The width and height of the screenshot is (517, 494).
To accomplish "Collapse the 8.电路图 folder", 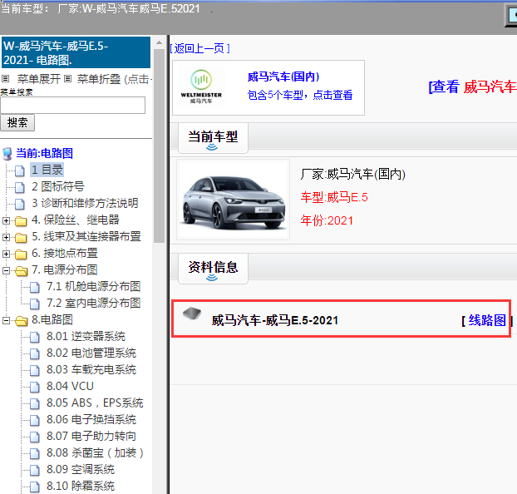I will coord(6,320).
